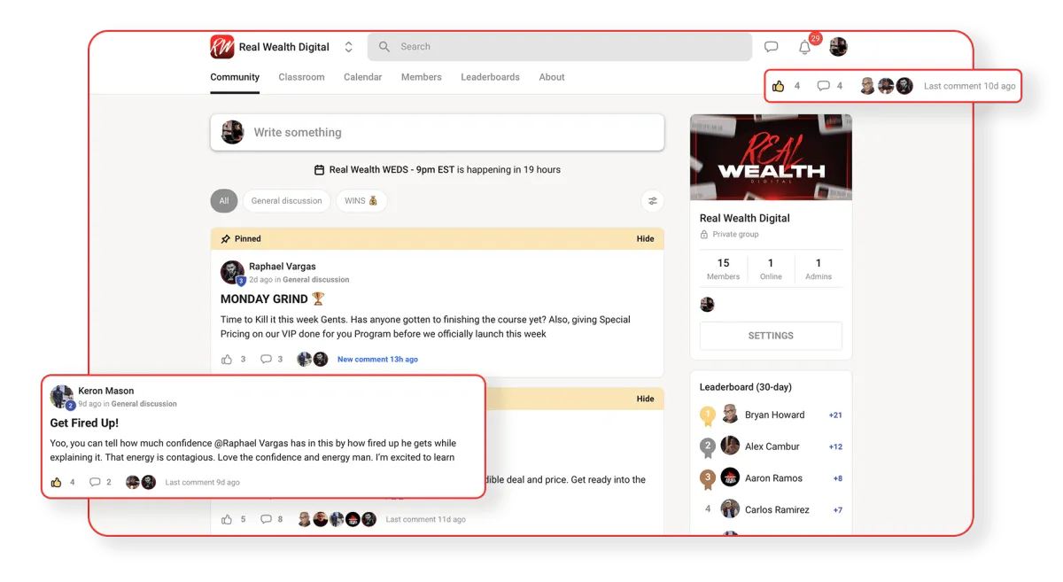Switch to the Classroom tab
Viewport: 1063px width, 582px height.
[301, 77]
